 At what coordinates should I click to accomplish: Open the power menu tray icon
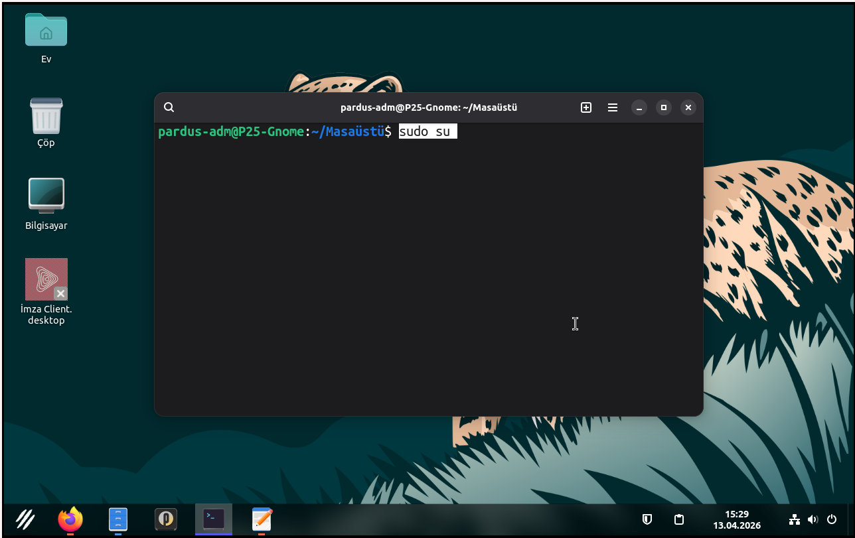tap(832, 519)
